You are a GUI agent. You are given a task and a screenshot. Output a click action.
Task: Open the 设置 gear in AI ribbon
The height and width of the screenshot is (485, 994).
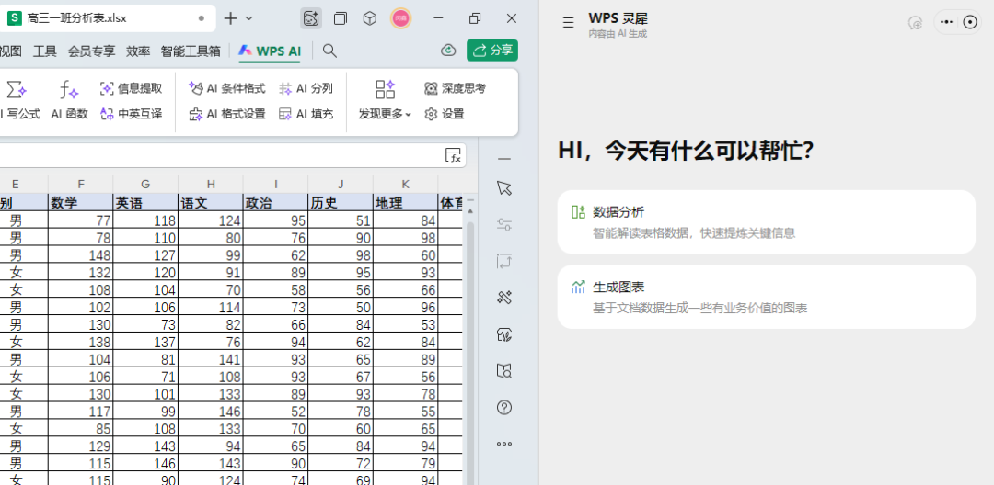pyautogui.click(x=445, y=114)
